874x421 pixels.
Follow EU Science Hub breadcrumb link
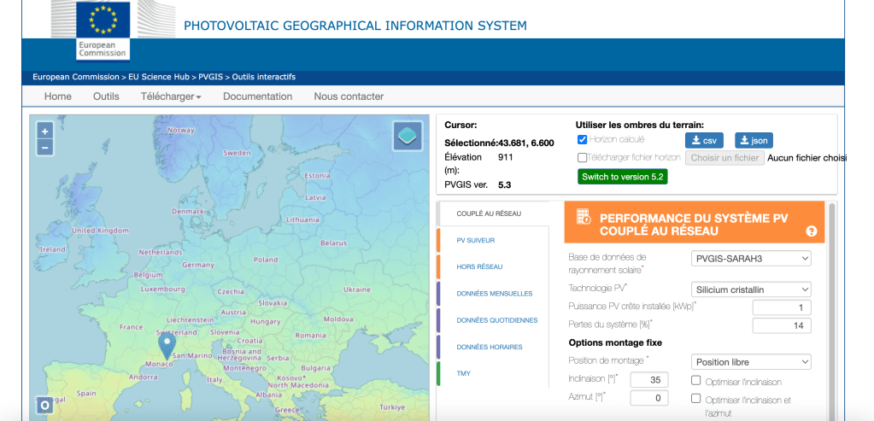coord(160,77)
